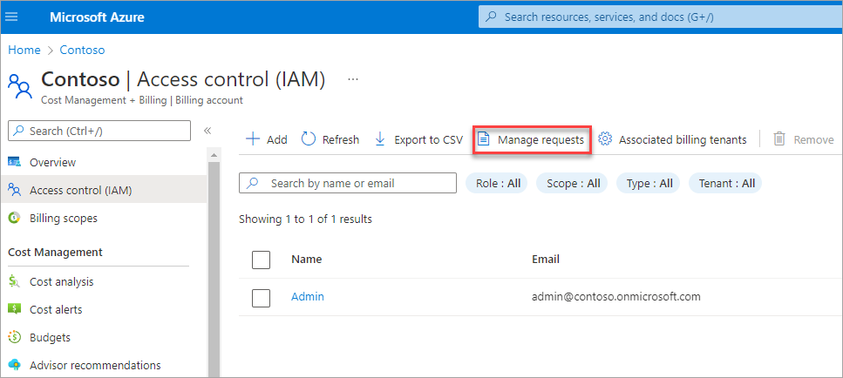Collapse the left sidebar menu
Screen dimensions: 843x378
pyautogui.click(x=207, y=131)
